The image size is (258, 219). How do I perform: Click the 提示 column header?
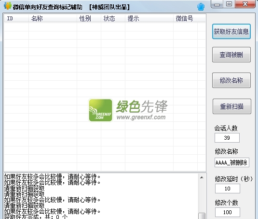[x=149, y=18]
